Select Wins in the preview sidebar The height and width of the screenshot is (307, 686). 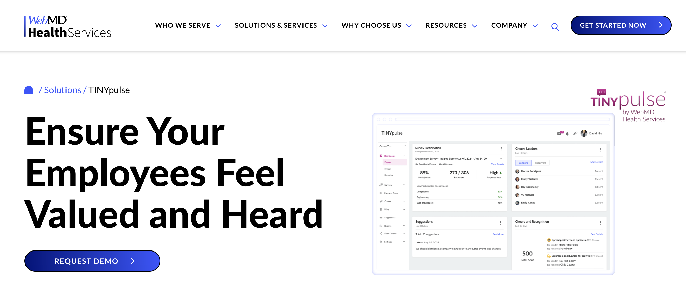[392, 209]
